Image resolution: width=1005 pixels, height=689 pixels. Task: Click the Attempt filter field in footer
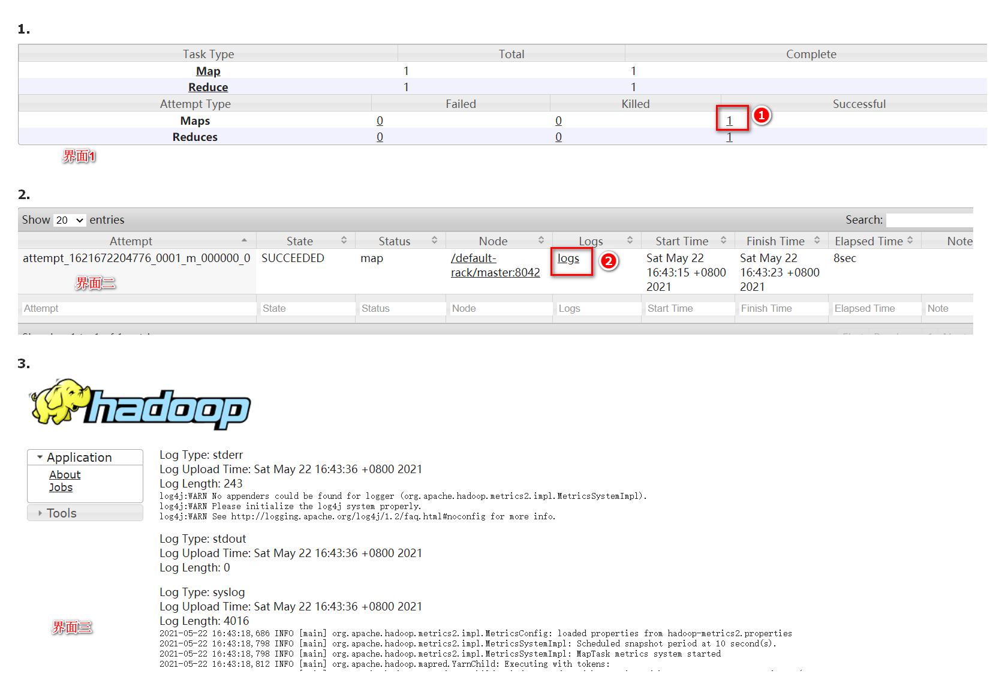tap(138, 308)
